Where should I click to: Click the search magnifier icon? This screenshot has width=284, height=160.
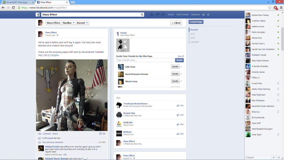coord(142,15)
